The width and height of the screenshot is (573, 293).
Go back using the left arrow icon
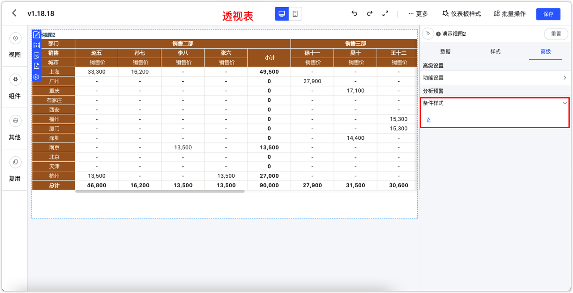click(x=14, y=13)
